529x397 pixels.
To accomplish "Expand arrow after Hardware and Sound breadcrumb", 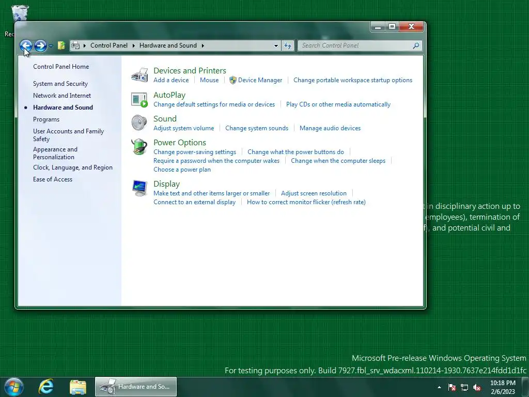I will [x=203, y=45].
